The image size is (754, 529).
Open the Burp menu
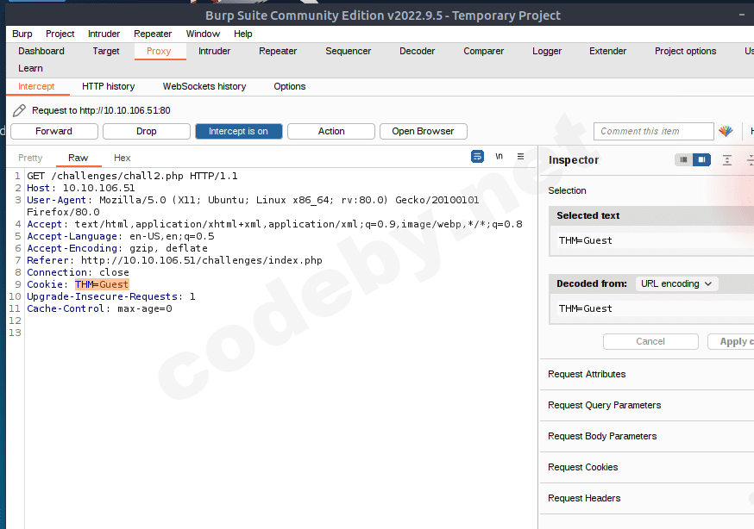point(22,34)
